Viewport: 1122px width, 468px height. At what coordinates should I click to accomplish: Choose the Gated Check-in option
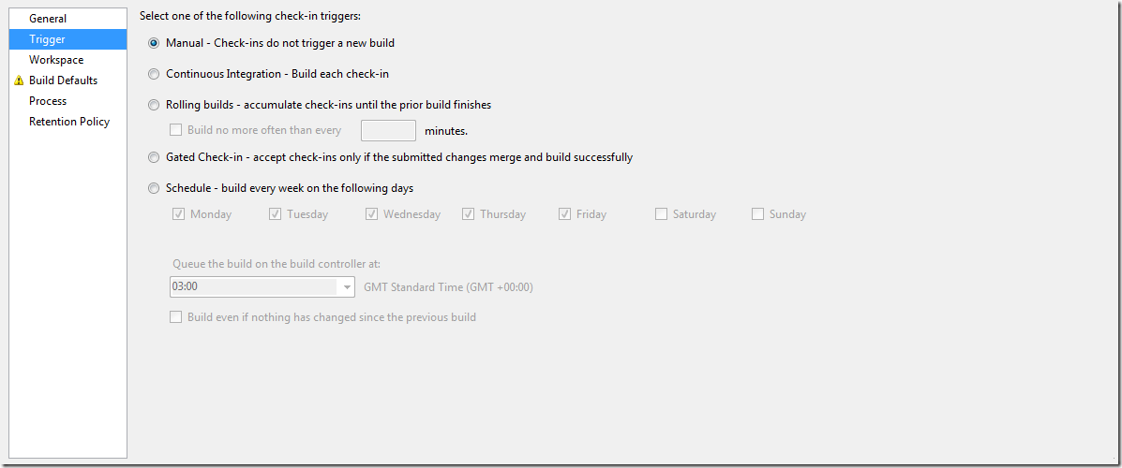click(154, 157)
